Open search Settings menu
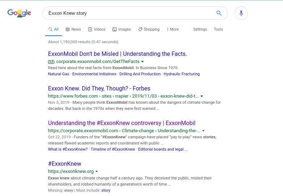The width and height of the screenshot is (283, 196). (x=200, y=29)
